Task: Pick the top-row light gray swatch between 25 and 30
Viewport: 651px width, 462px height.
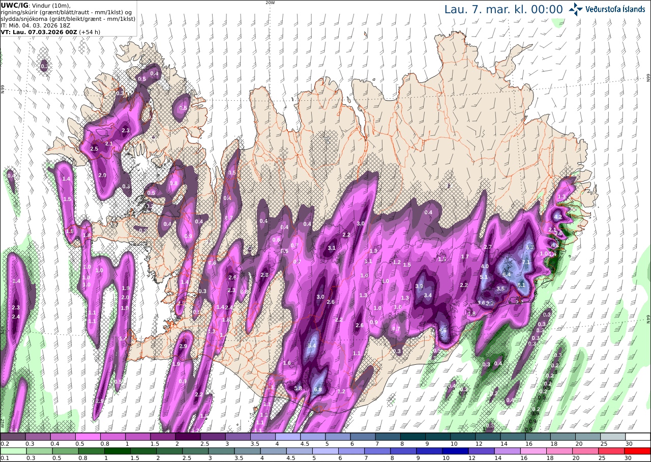Action: click(x=613, y=437)
